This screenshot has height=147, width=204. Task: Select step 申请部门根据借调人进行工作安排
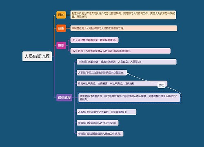(98, 123)
